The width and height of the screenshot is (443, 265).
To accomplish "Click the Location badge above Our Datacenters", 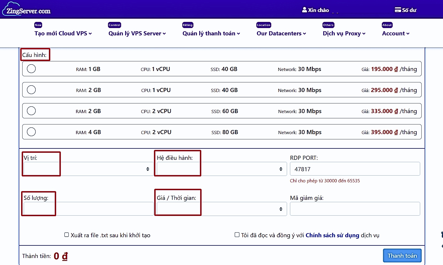I will point(264,25).
